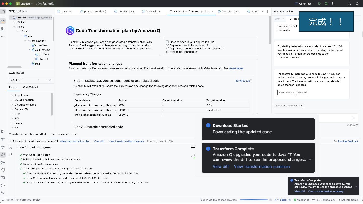Show more tool windows ellipsis in left sidebar

tap(3, 37)
